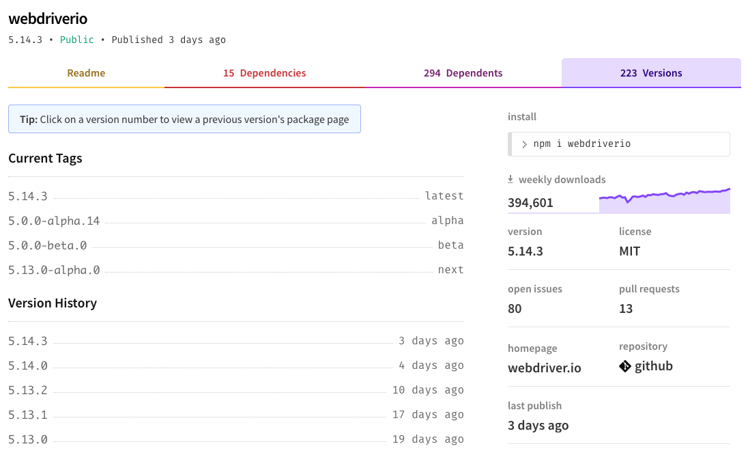748x455 pixels.
Task: Click the MIT license value
Action: [630, 251]
